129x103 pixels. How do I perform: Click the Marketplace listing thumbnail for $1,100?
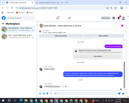coord(40,31)
